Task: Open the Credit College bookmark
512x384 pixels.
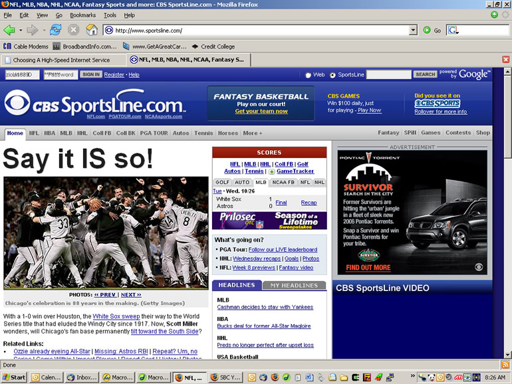Action: (213, 47)
